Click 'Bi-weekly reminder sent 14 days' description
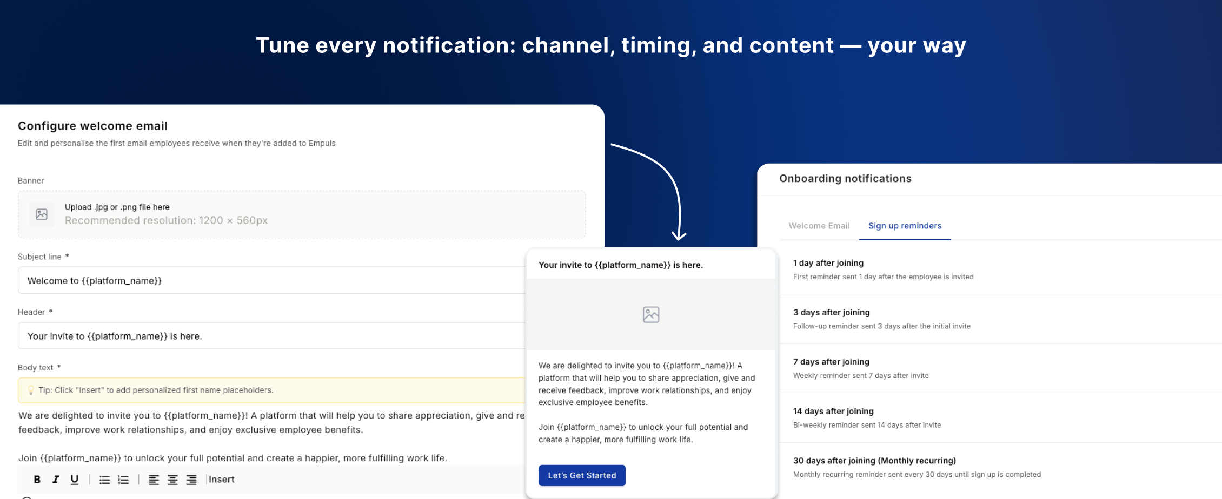This screenshot has height=499, width=1222. point(867,425)
